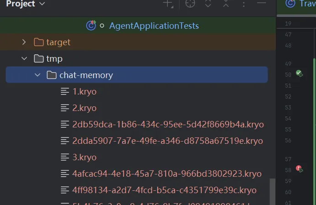
Task: Click the file icon of 2dda5907 kryo file
Action: coord(65,141)
